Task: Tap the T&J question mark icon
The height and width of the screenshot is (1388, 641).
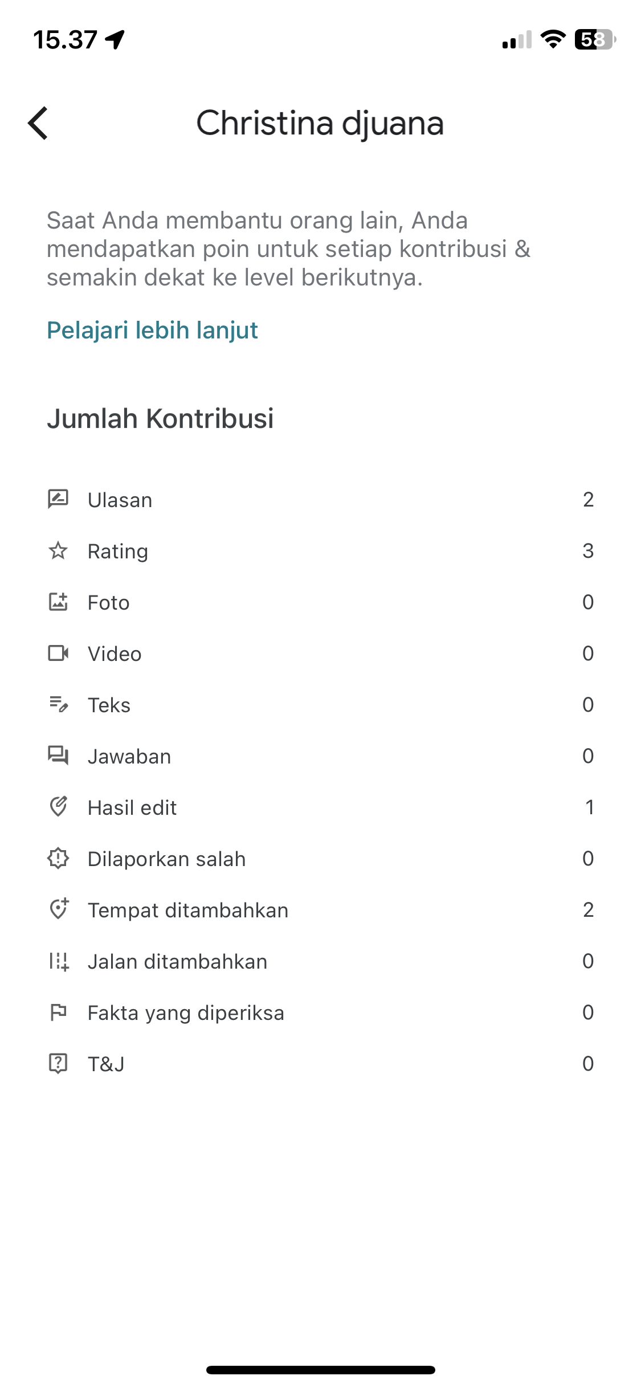Action: [x=58, y=1063]
